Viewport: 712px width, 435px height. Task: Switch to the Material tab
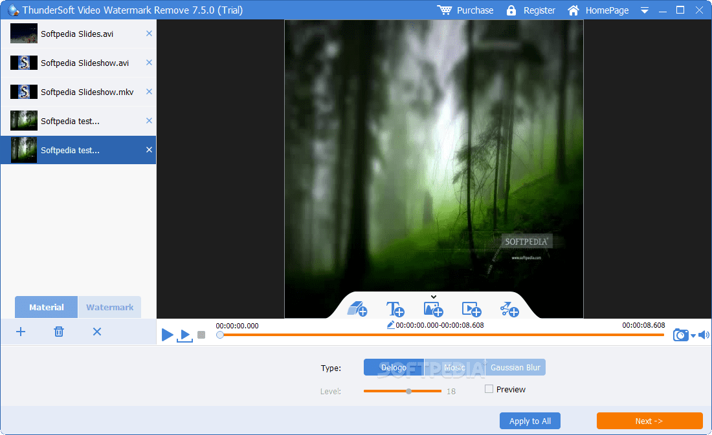47,307
